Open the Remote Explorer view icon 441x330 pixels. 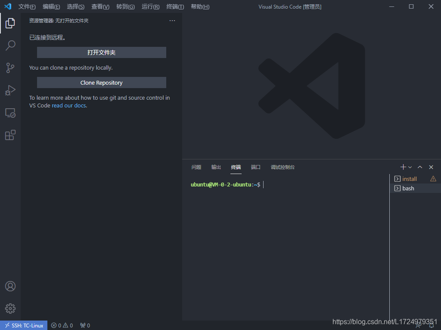tap(10, 113)
